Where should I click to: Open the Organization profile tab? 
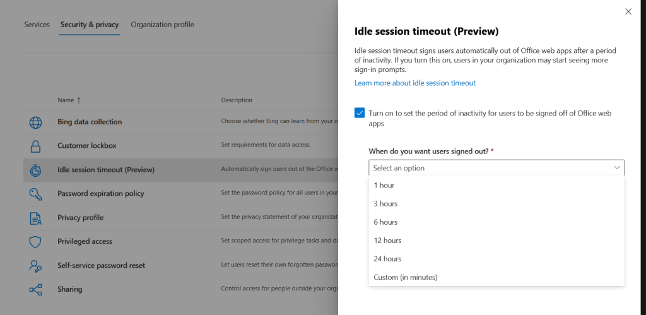(162, 25)
